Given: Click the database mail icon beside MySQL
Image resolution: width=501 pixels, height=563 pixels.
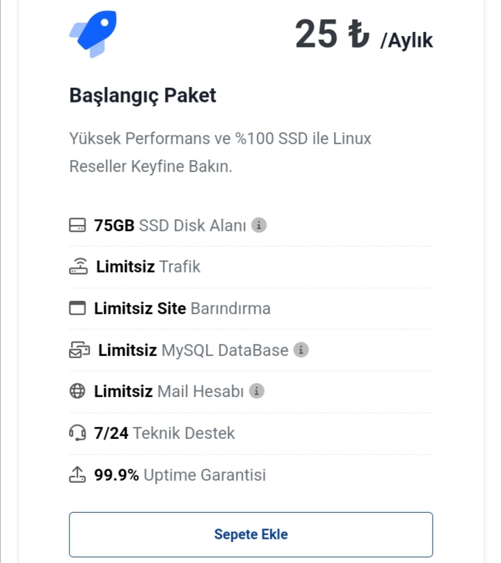Looking at the screenshot, I should point(79,350).
